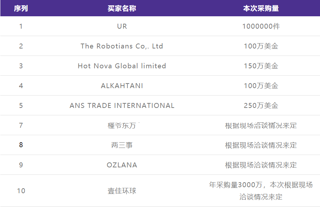Click ANS TRADE INTERNATIONAL buyer name
320x207 pixels.
click(122, 105)
